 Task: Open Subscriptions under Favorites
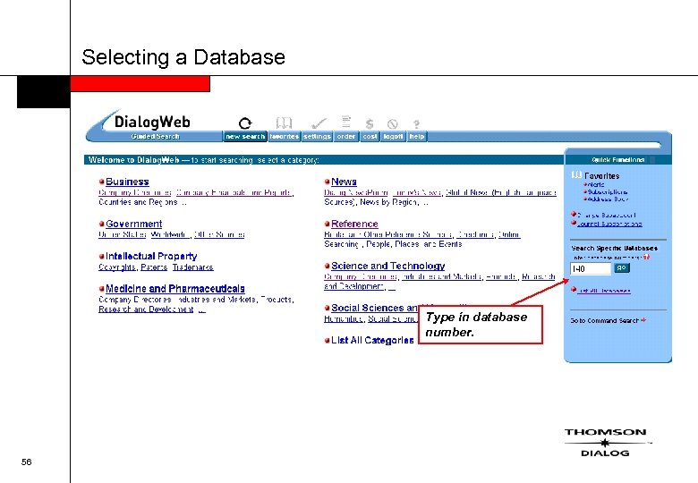[x=608, y=192]
